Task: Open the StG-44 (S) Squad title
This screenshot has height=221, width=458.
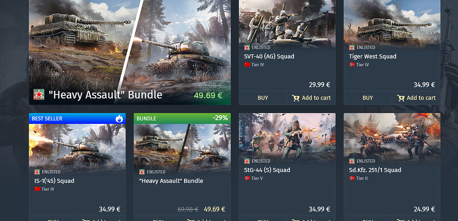Action: [x=267, y=170]
